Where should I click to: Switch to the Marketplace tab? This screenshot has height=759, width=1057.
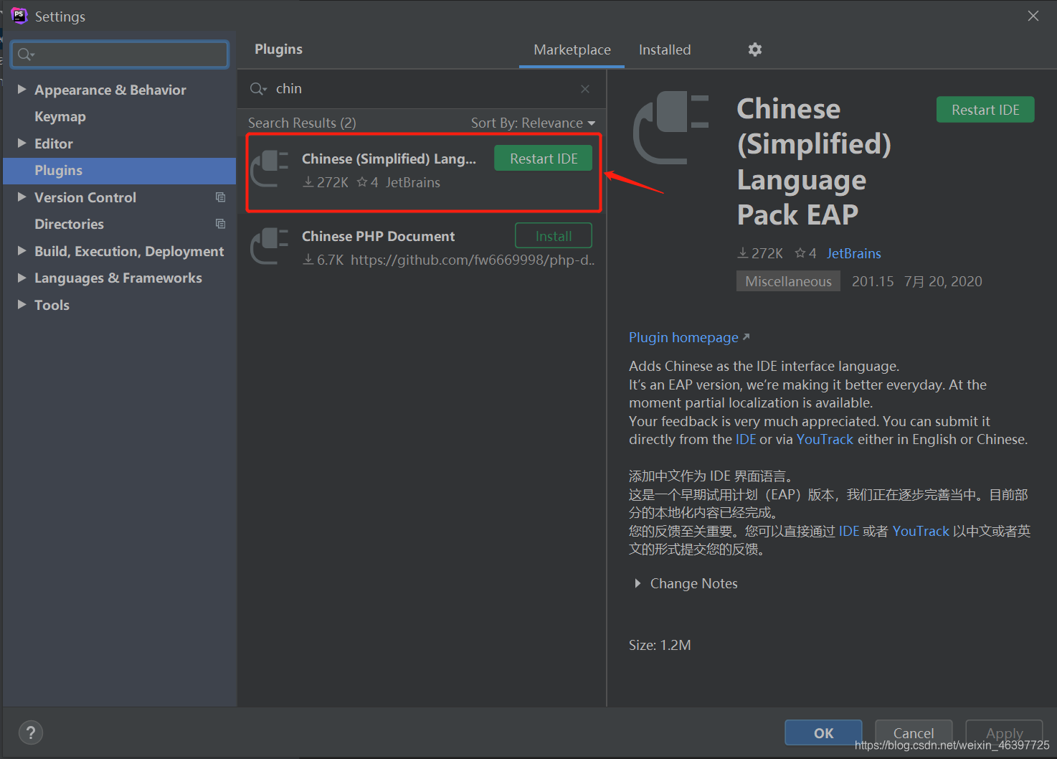tap(572, 49)
